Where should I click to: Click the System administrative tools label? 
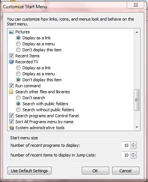tap(40, 128)
